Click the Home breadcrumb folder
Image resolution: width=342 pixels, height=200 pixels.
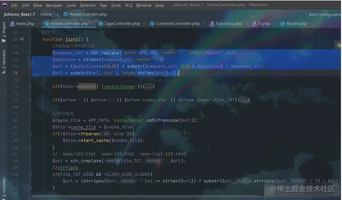[46, 14]
